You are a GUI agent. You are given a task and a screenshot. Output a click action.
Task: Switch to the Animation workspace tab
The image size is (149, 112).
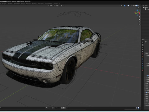[29, 4]
